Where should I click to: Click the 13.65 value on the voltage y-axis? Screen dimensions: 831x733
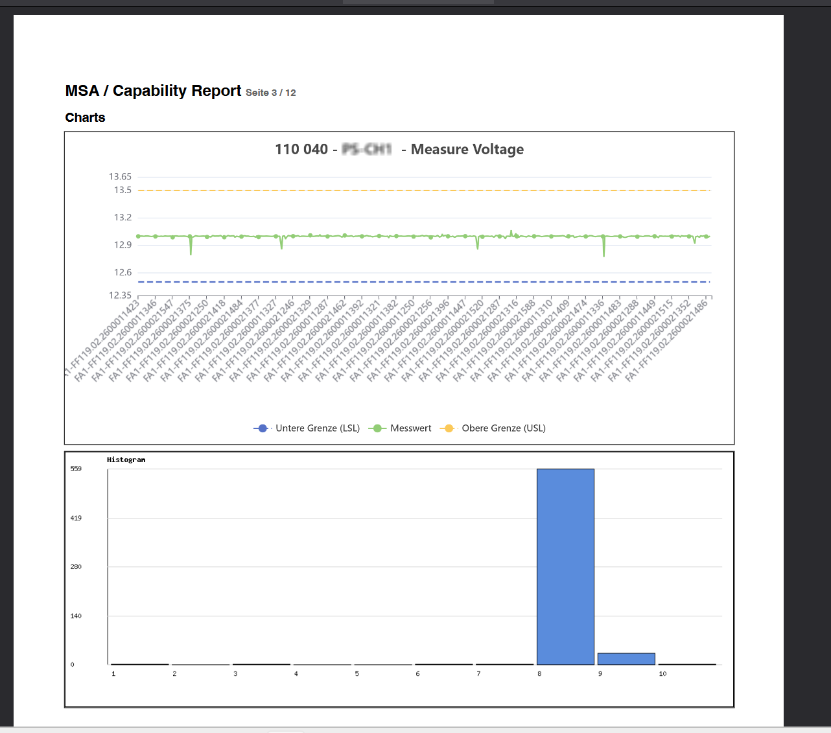point(121,176)
